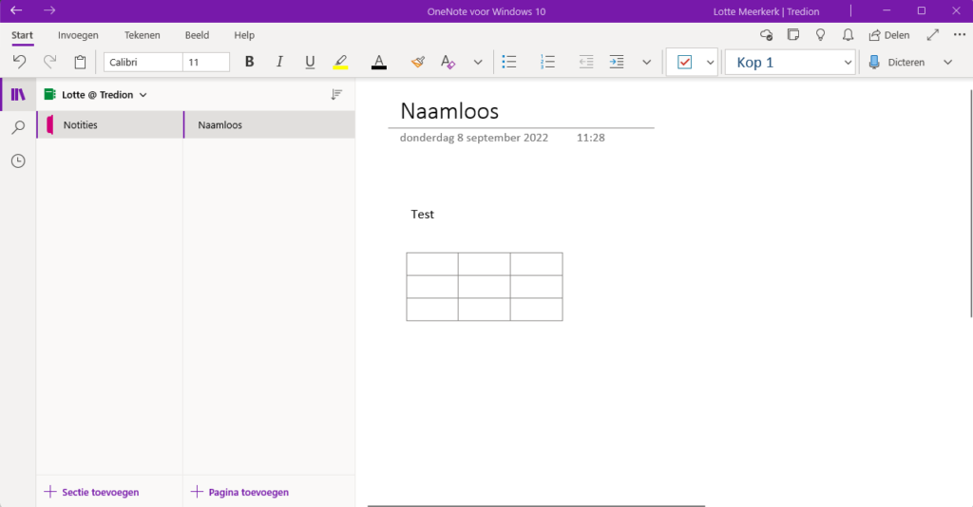Increase the indent level

tap(616, 62)
